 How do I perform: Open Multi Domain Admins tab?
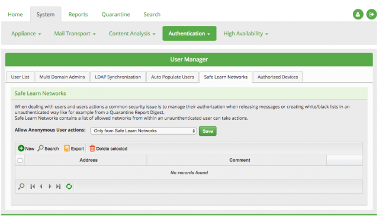62,77
